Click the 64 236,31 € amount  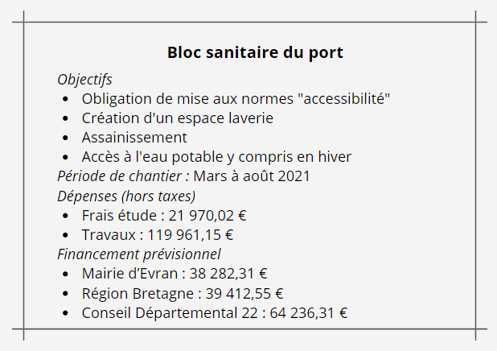[309, 313]
